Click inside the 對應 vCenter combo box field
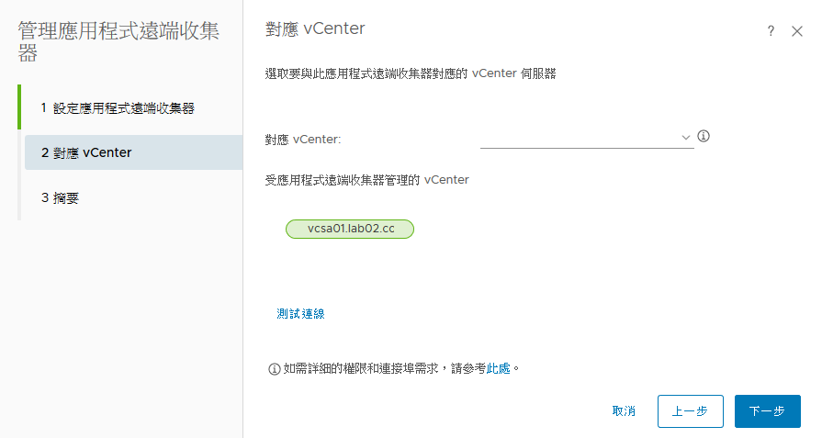This screenshot has width=822, height=438. click(587, 138)
